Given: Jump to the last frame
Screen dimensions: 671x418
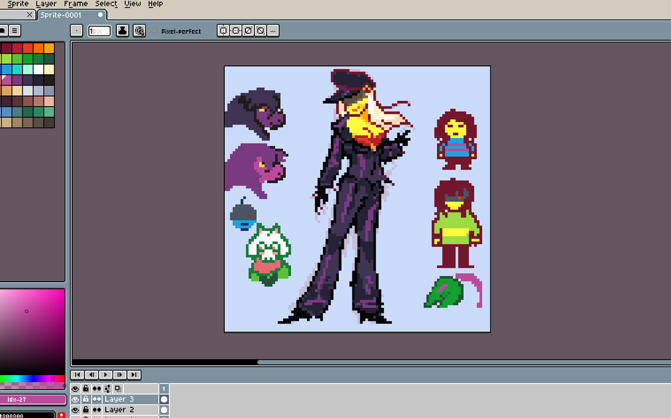Looking at the screenshot, I should pos(134,374).
